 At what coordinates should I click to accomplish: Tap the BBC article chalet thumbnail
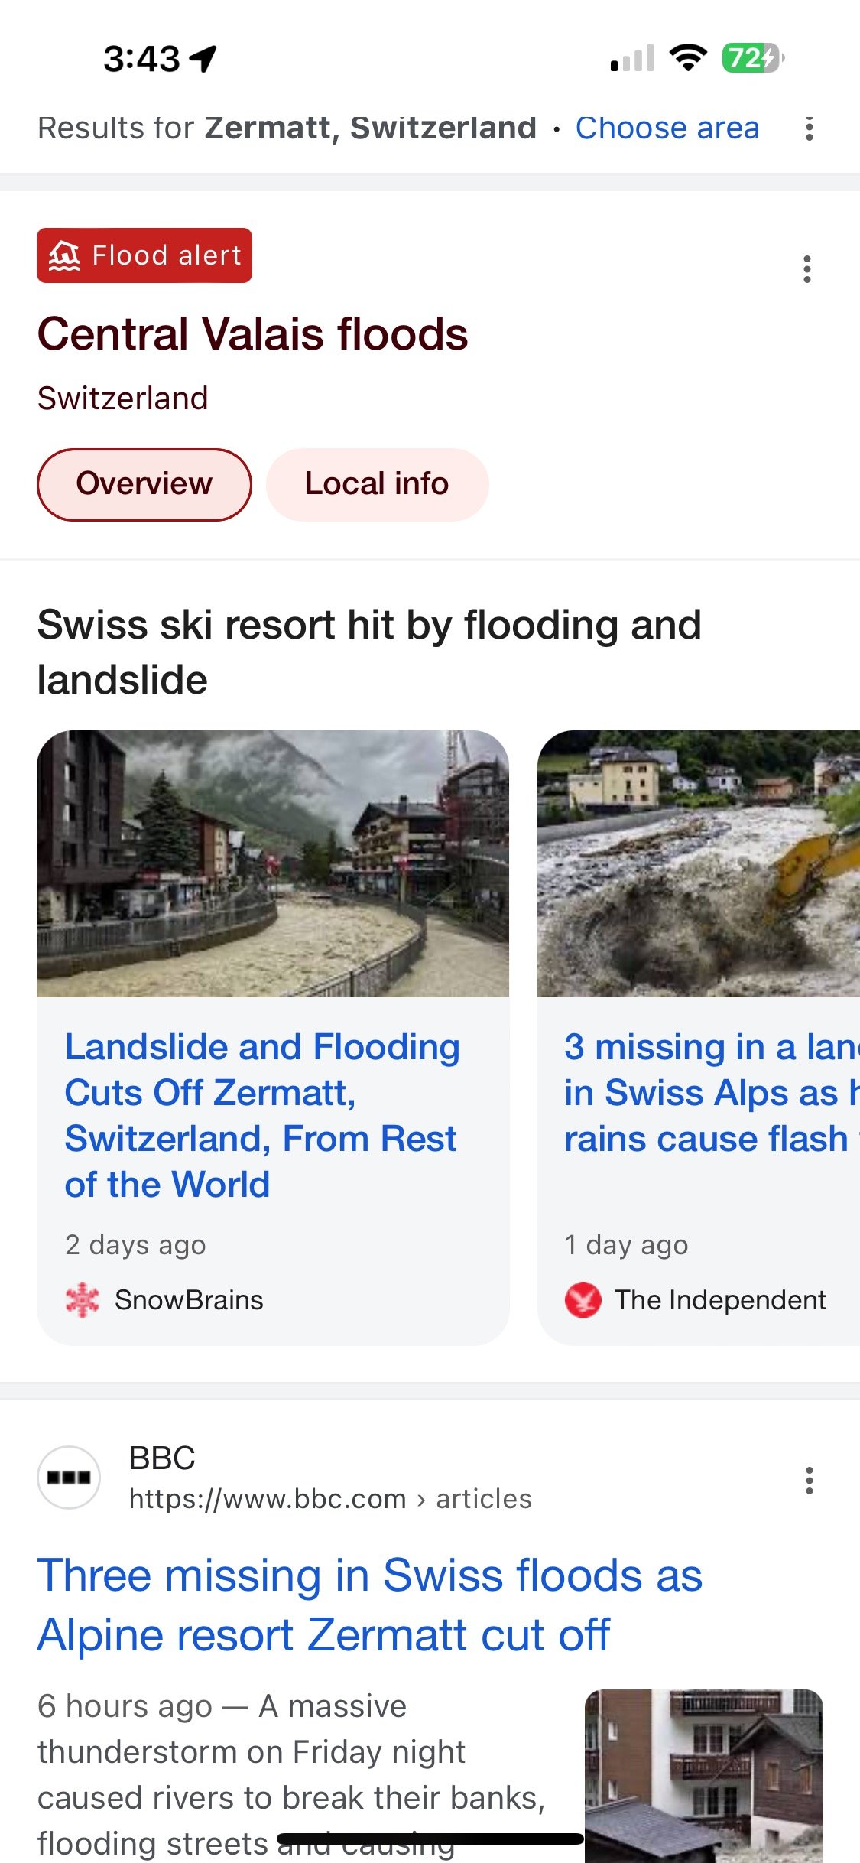coord(703,1774)
